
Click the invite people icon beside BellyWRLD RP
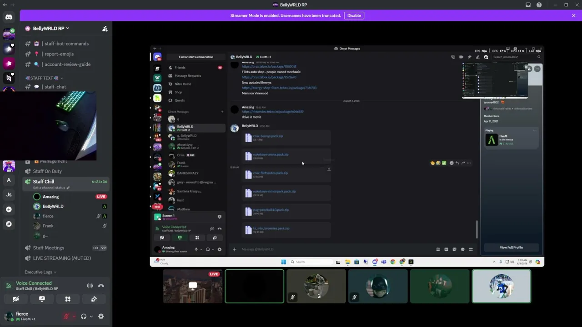105,29
